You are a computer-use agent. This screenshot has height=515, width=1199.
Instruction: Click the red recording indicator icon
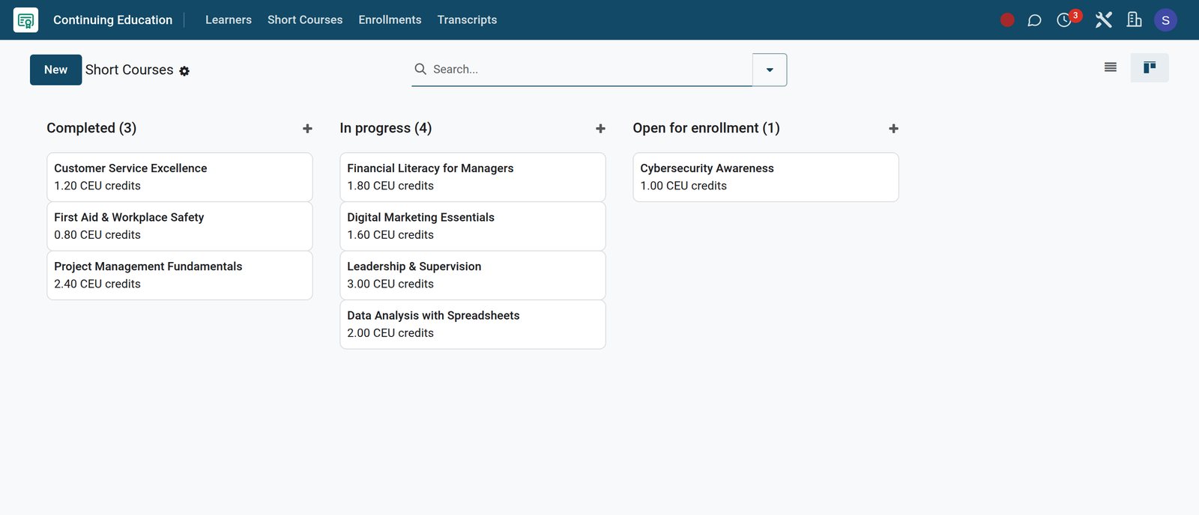[x=1007, y=20]
